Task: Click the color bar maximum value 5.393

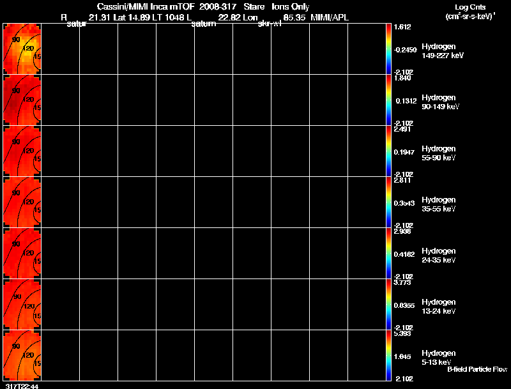Action: (x=402, y=333)
